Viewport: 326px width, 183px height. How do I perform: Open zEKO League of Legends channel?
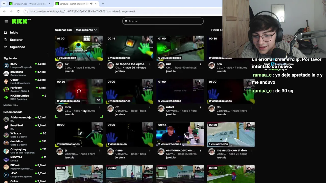click(25, 65)
